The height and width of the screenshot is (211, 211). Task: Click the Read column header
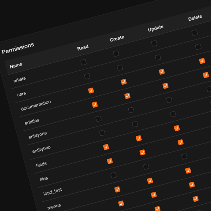tap(83, 47)
